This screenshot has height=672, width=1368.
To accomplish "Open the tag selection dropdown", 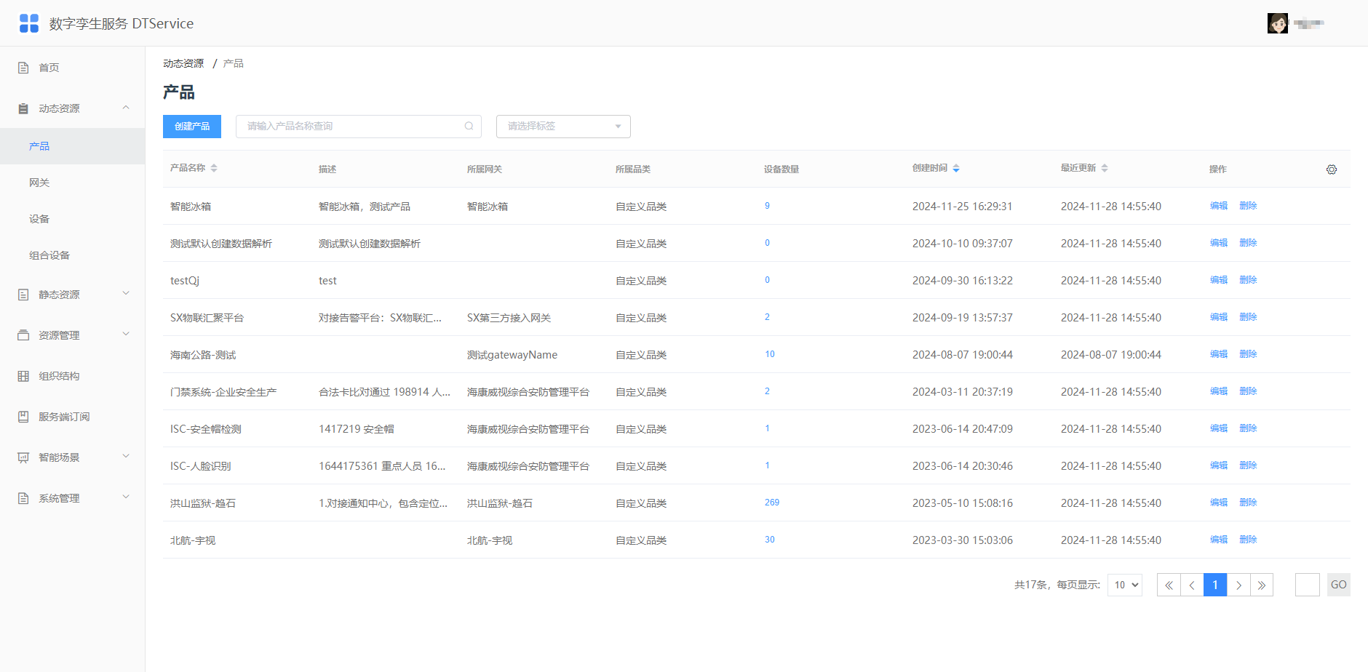I will point(563,126).
